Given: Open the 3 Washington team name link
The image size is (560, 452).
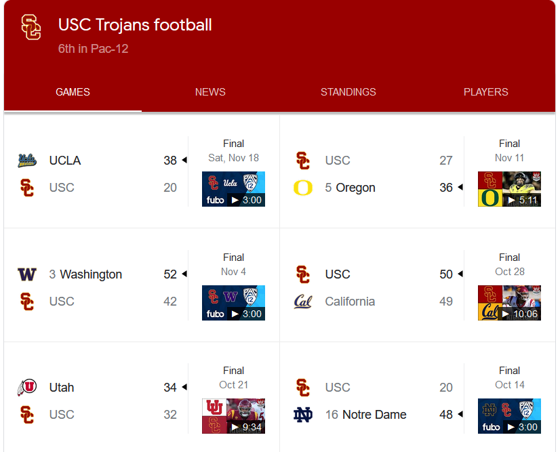Looking at the screenshot, I should [x=85, y=274].
